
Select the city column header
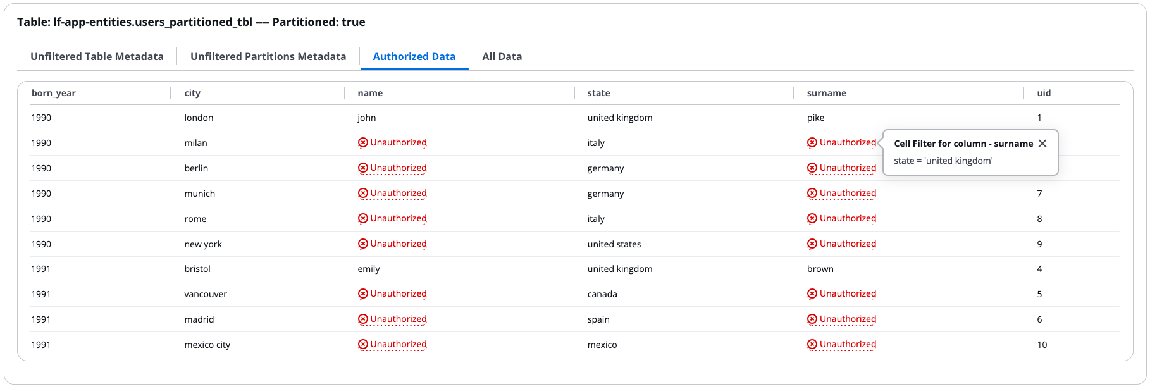click(192, 93)
